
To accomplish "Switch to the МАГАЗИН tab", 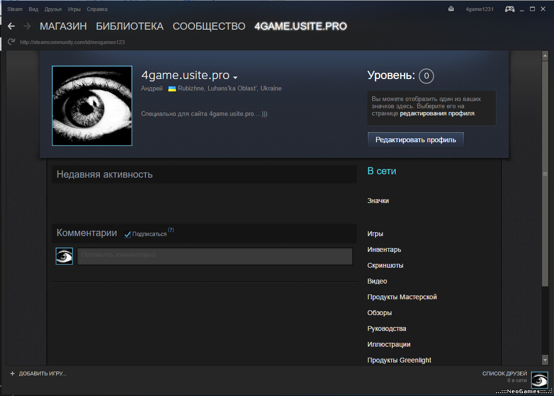I will (63, 26).
